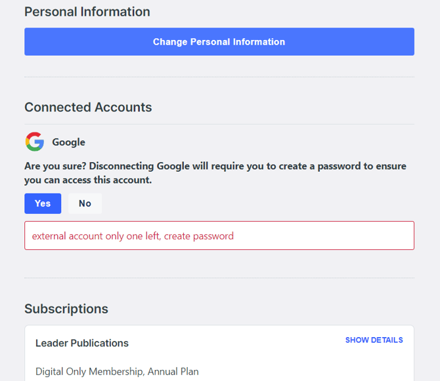Click 'create password' in the error text
This screenshot has height=381, width=440.
[x=199, y=236]
